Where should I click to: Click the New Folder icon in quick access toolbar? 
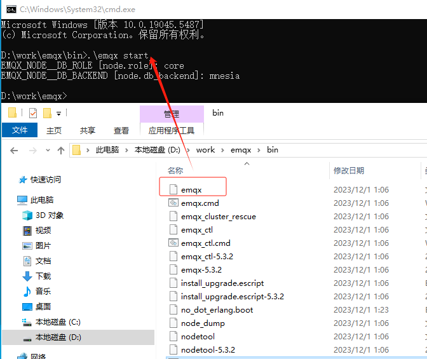tap(48, 112)
